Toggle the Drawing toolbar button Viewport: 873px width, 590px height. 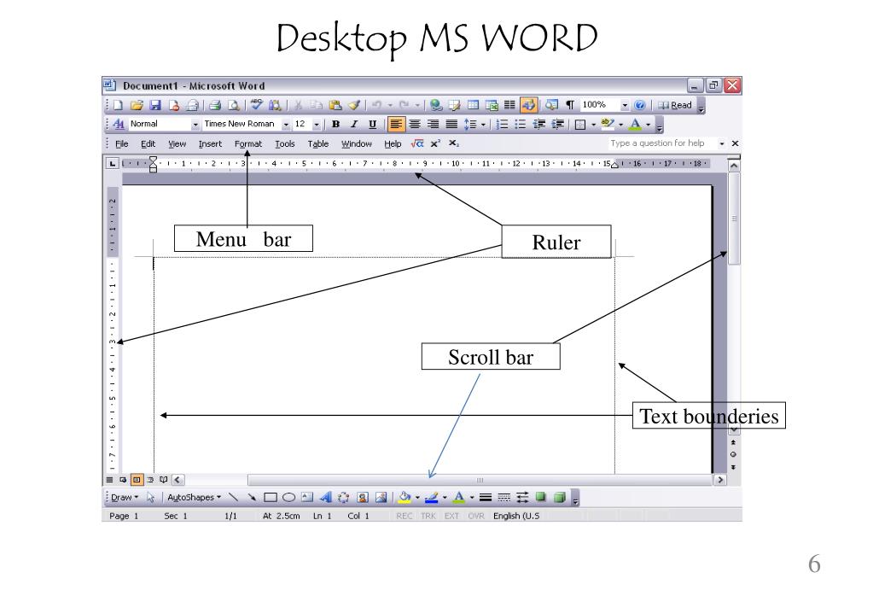tap(528, 105)
